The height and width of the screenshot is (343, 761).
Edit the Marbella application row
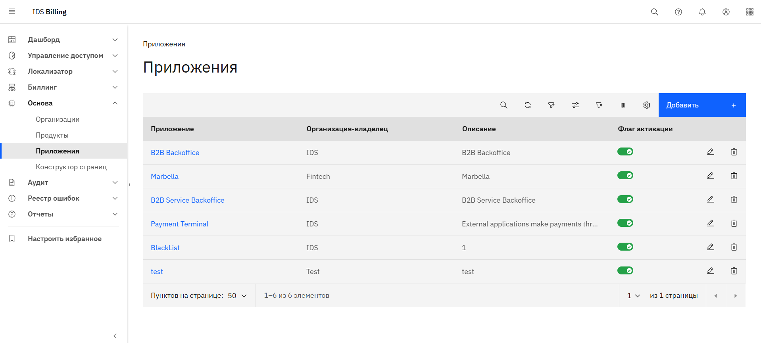pyautogui.click(x=710, y=176)
